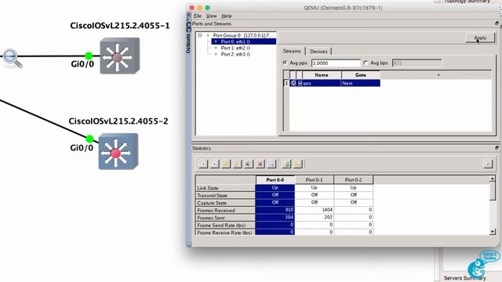The width and height of the screenshot is (502, 282).
Task: Select switch CiscoIOSvL215.2.4055-1 icon
Action: pos(120,56)
